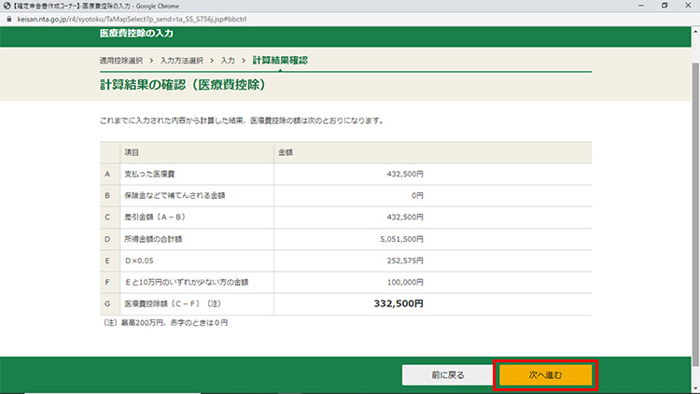Select the 入力 breadcrumb step
The image size is (700, 394).
click(228, 60)
